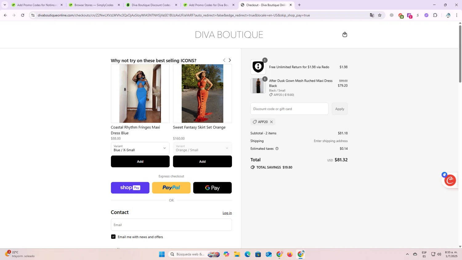462x260 pixels.
Task: Open Copilot from taskbar
Action: coord(226,254)
